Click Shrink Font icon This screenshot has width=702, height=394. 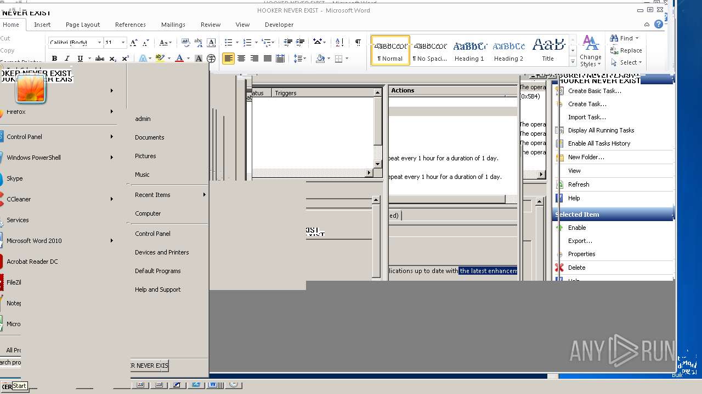(146, 42)
